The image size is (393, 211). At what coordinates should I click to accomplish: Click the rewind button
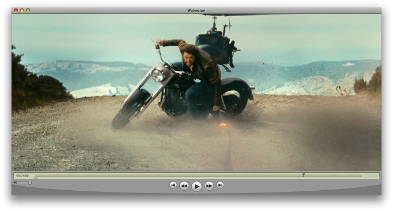(184, 186)
